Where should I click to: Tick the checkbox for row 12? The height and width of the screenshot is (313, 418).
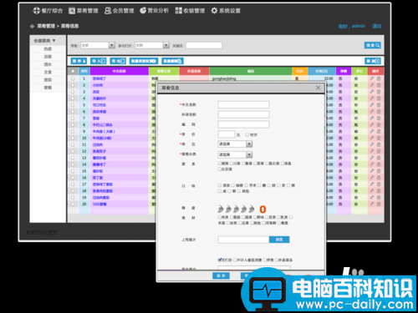click(73, 151)
